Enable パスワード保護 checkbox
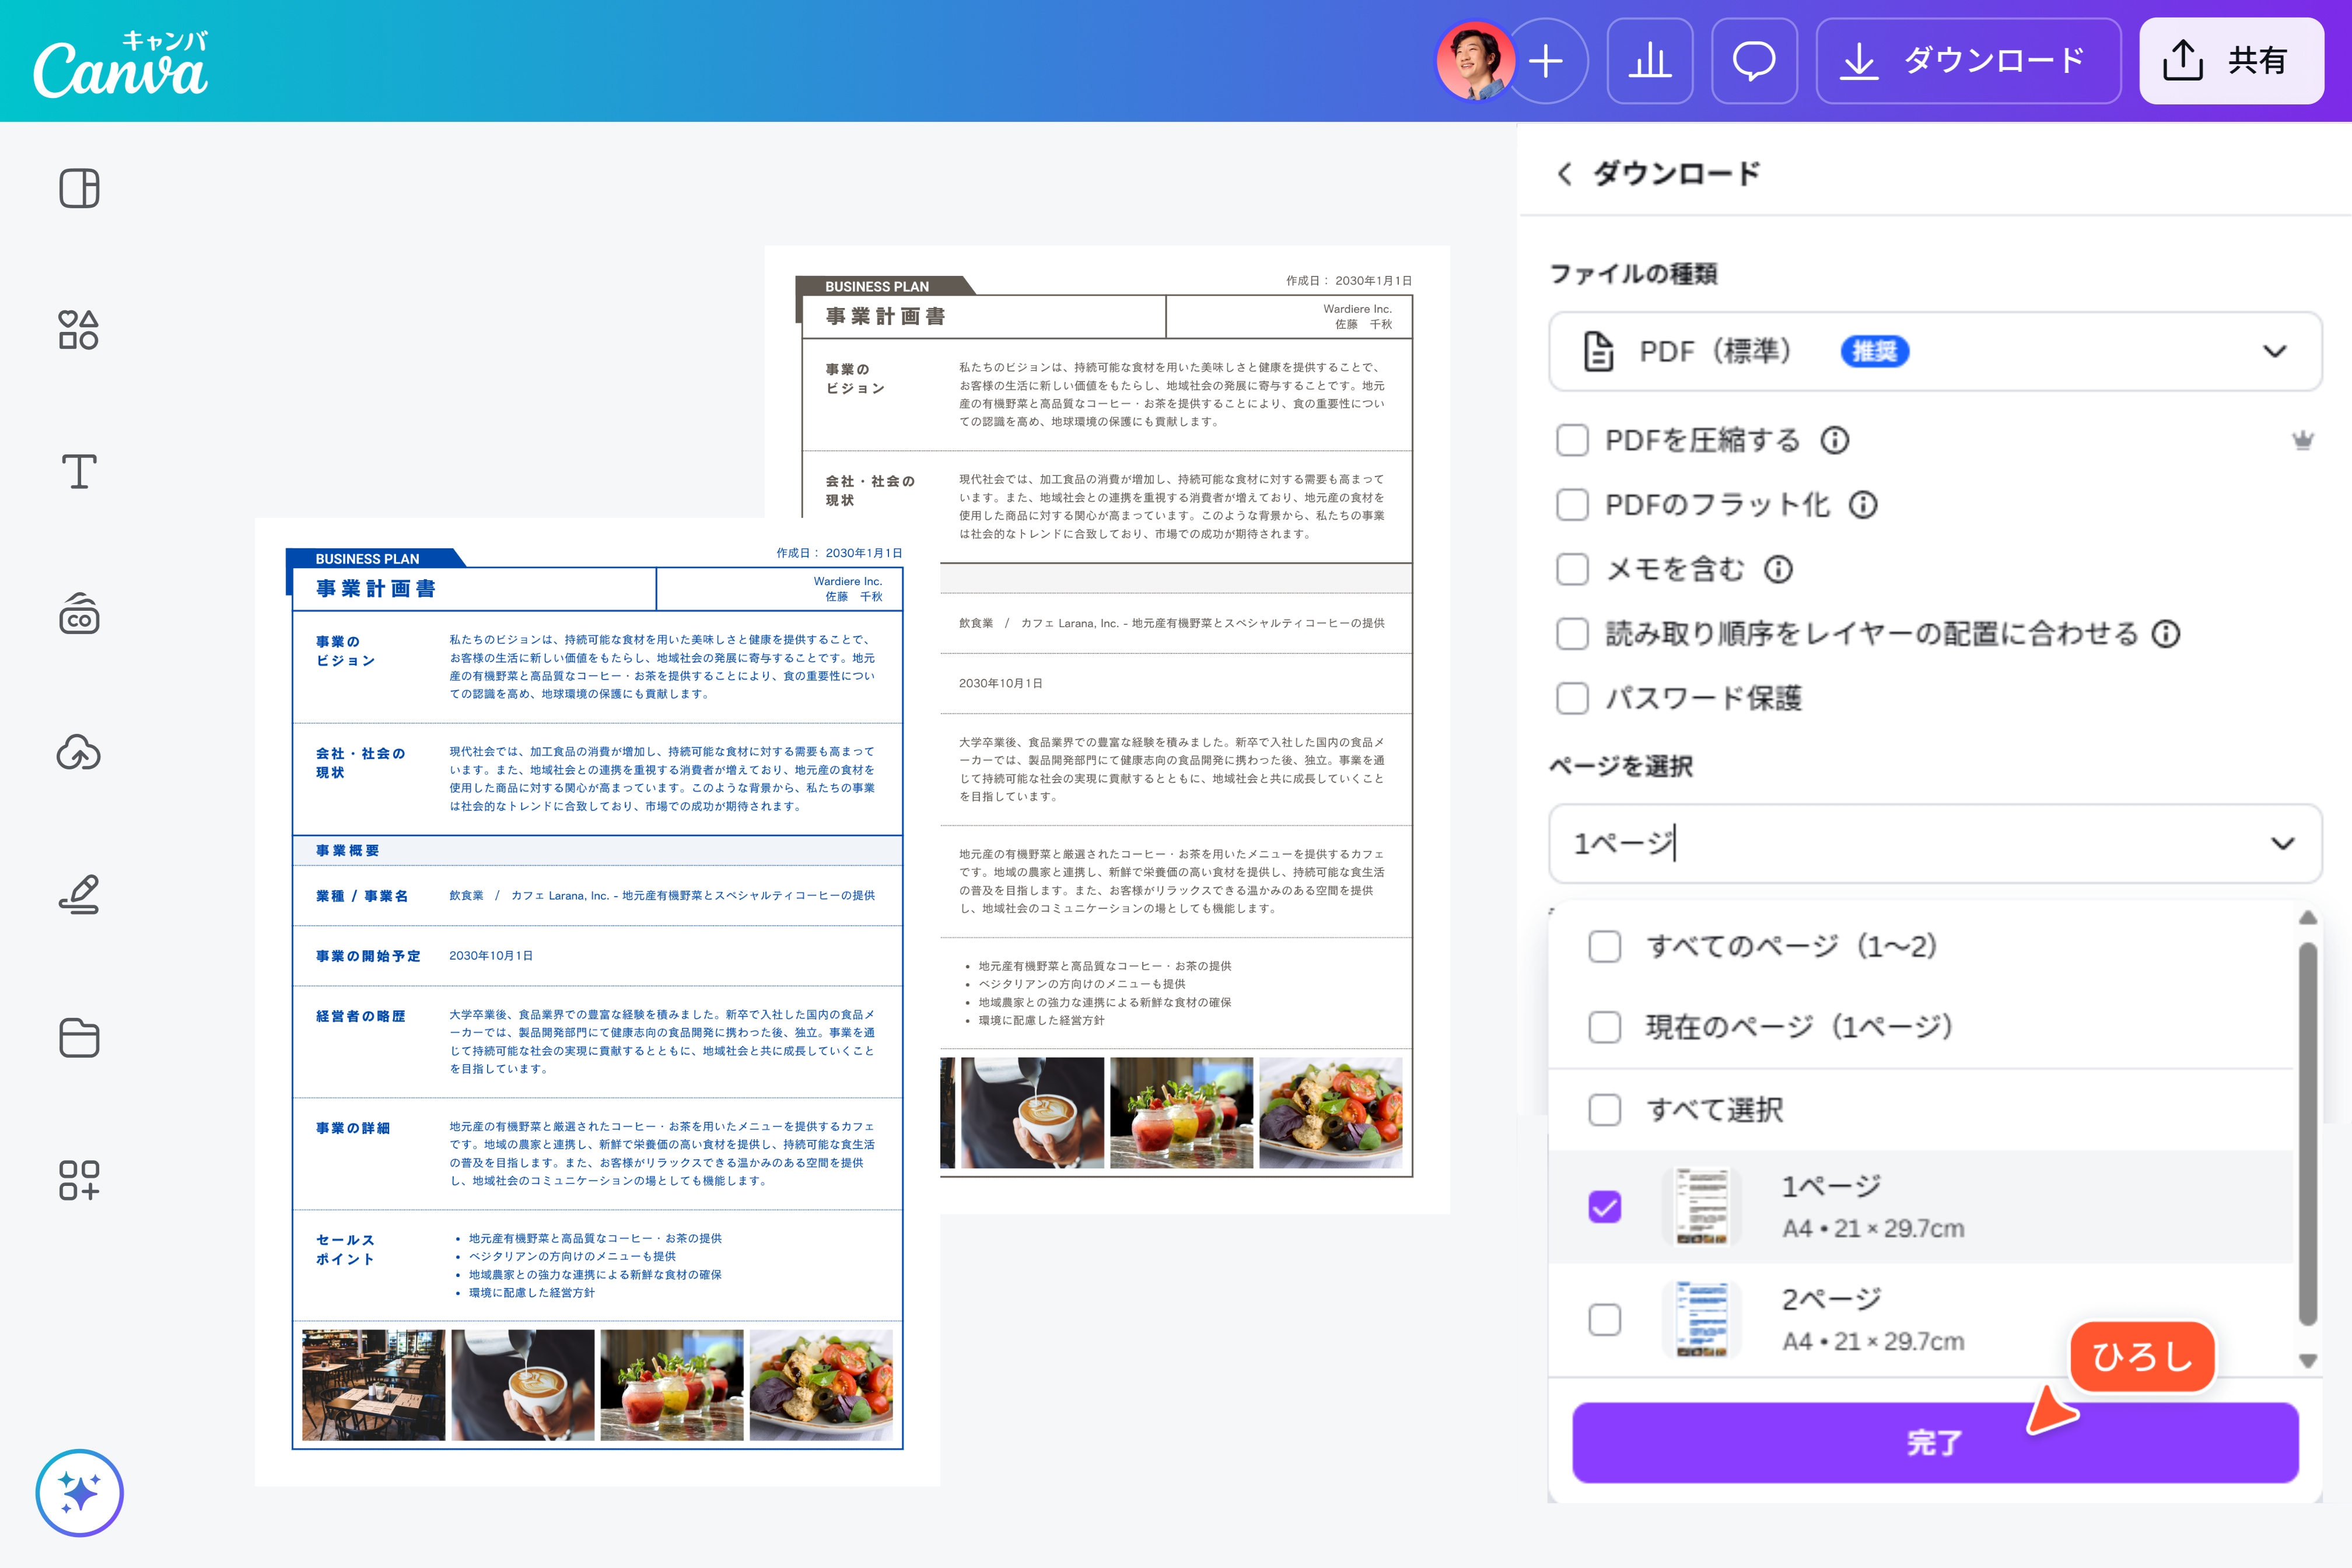Image resolution: width=2352 pixels, height=1568 pixels. pyautogui.click(x=1572, y=698)
